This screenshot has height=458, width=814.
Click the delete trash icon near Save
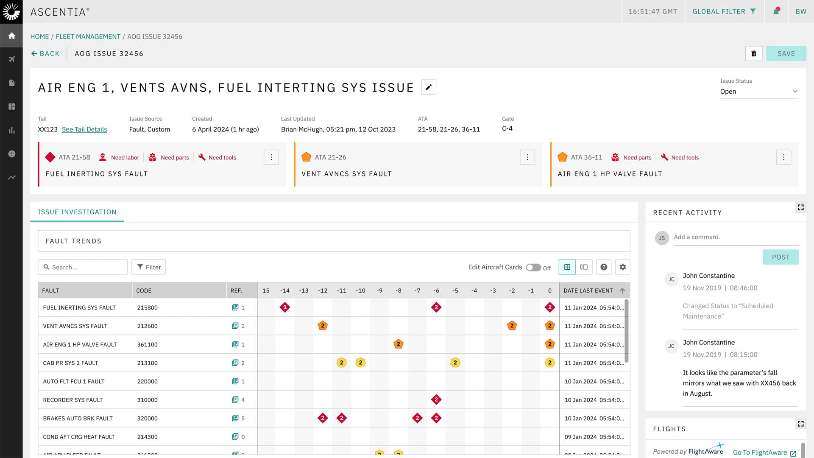[x=753, y=53]
